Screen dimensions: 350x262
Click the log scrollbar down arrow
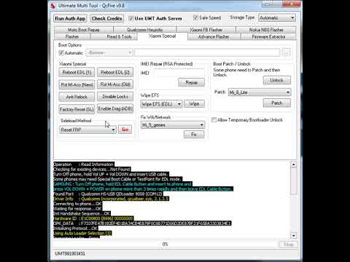(x=294, y=236)
